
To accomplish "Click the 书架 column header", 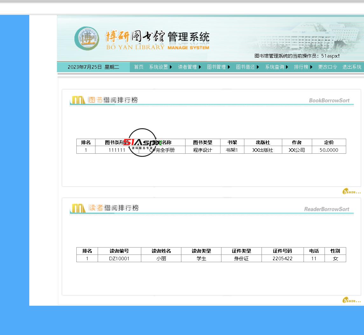I will point(232,143).
